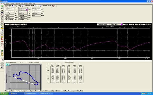Click the ref lap tm field
This screenshot has width=153, height=95.
tap(24, 24)
